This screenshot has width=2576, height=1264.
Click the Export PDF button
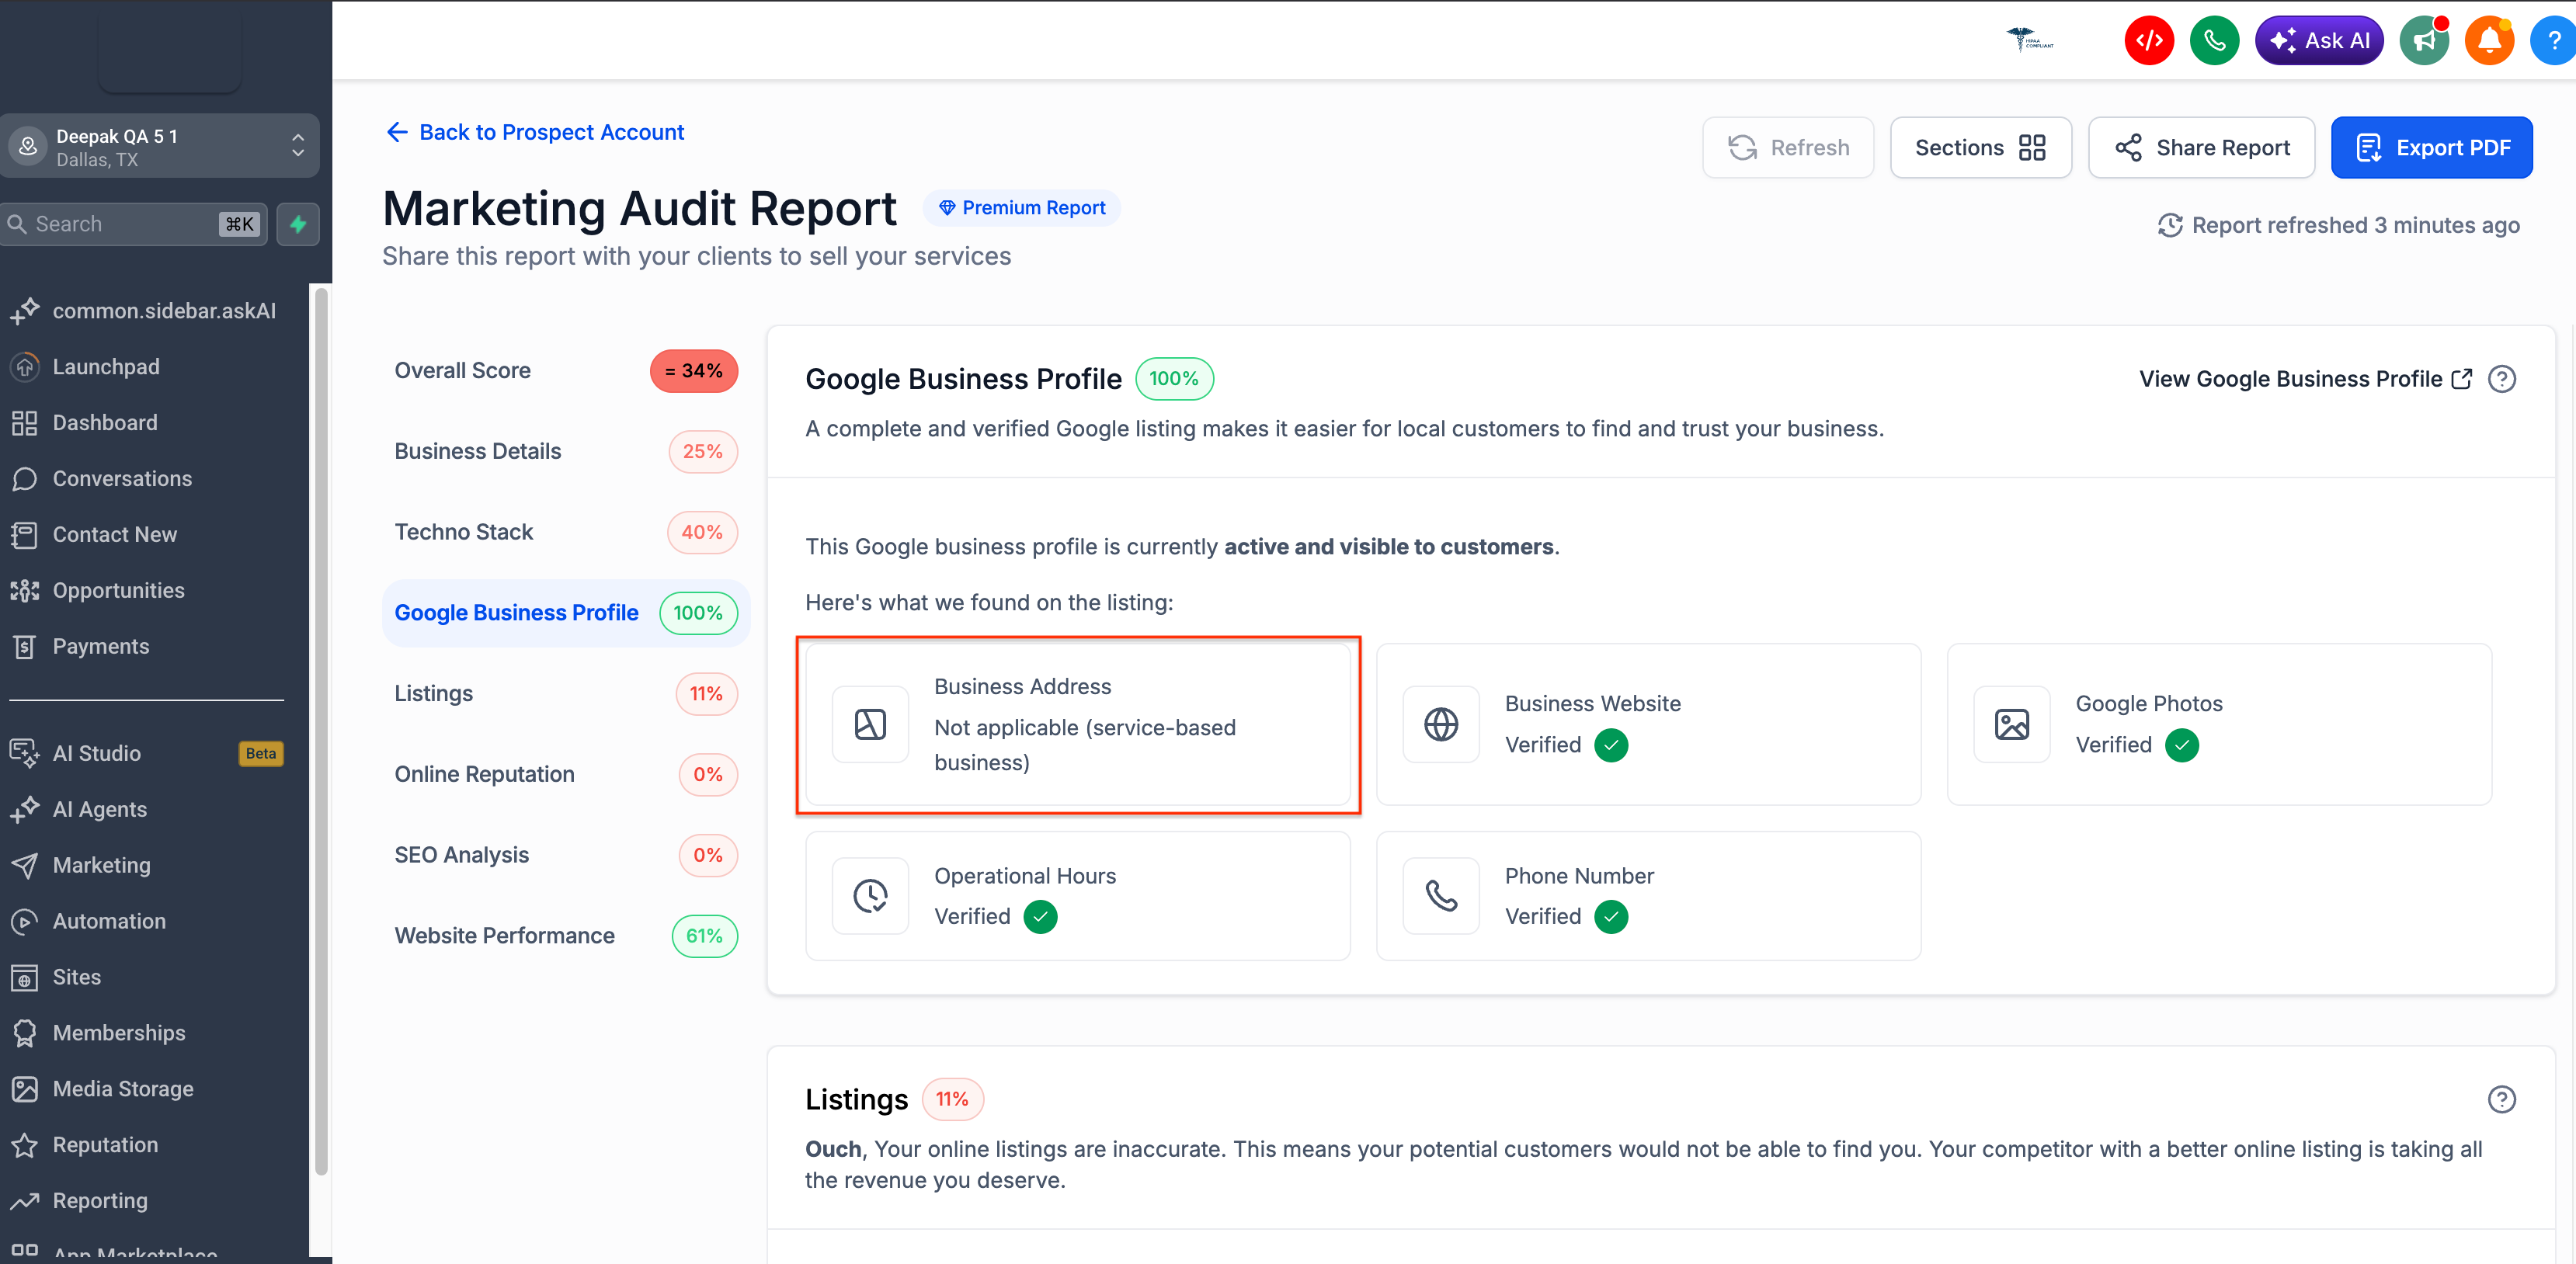pos(2431,148)
